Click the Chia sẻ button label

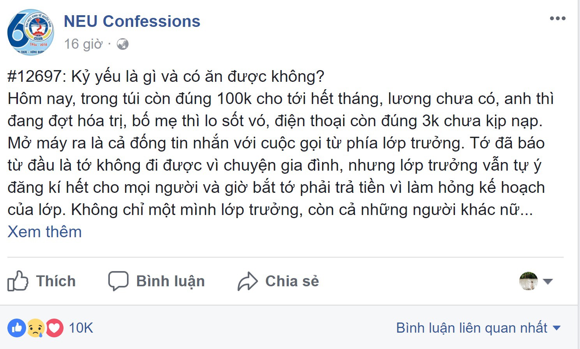(291, 280)
